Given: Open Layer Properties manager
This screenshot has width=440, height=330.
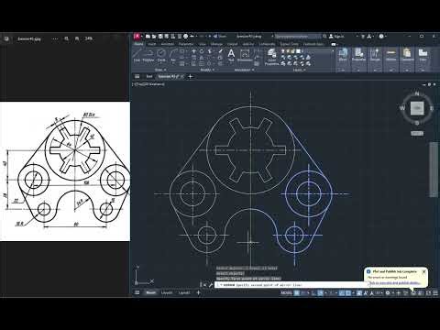Looking at the screenshot, I should point(271,57).
